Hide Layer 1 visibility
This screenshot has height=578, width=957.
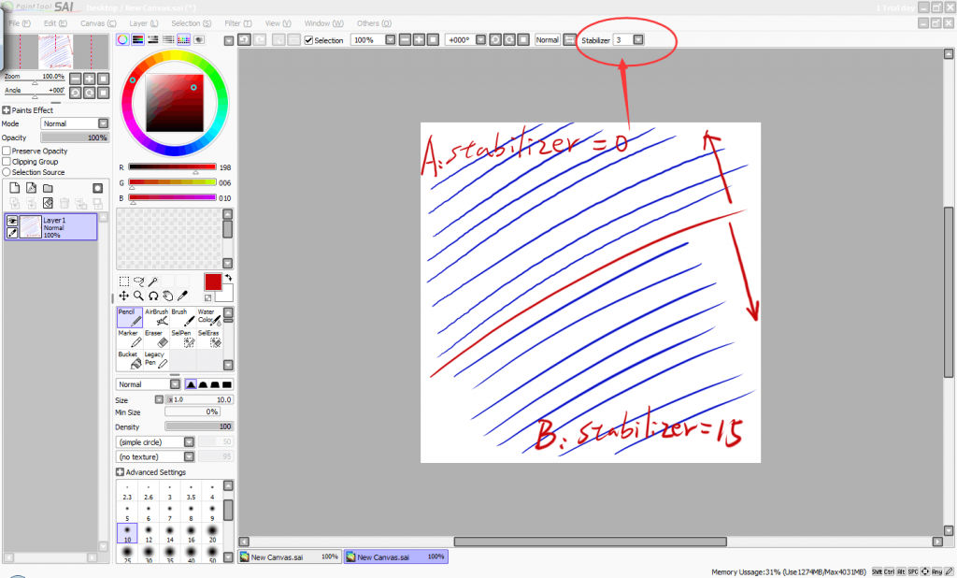(12, 221)
